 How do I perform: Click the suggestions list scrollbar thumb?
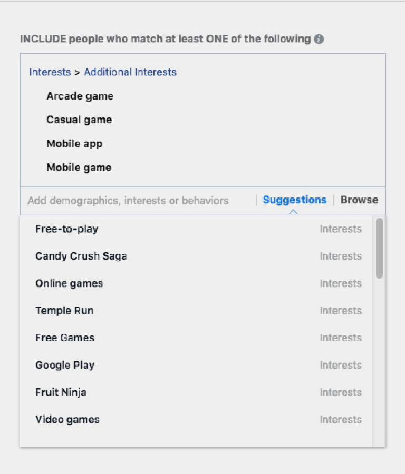[x=379, y=248]
